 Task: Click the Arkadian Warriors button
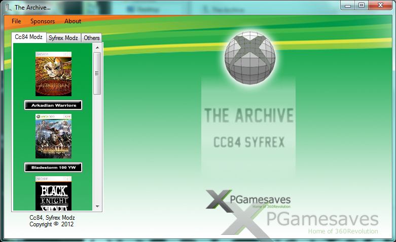(x=53, y=105)
